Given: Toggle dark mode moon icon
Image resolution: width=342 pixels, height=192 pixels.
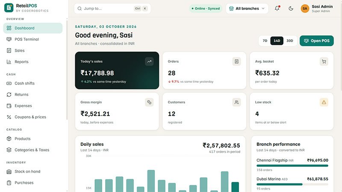Looking at the screenshot, I should click(291, 9).
